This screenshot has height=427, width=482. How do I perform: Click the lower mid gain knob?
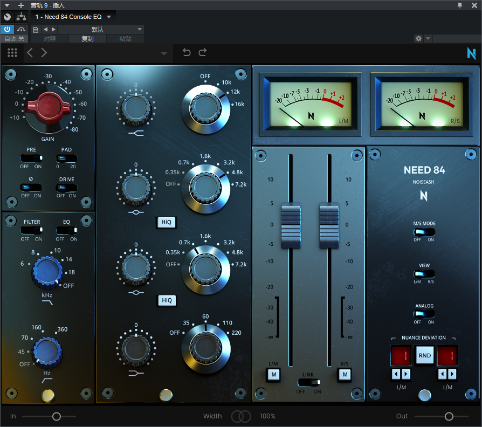click(x=136, y=268)
